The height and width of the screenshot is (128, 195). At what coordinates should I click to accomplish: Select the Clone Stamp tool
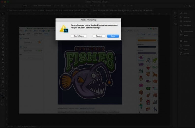tap(3, 44)
